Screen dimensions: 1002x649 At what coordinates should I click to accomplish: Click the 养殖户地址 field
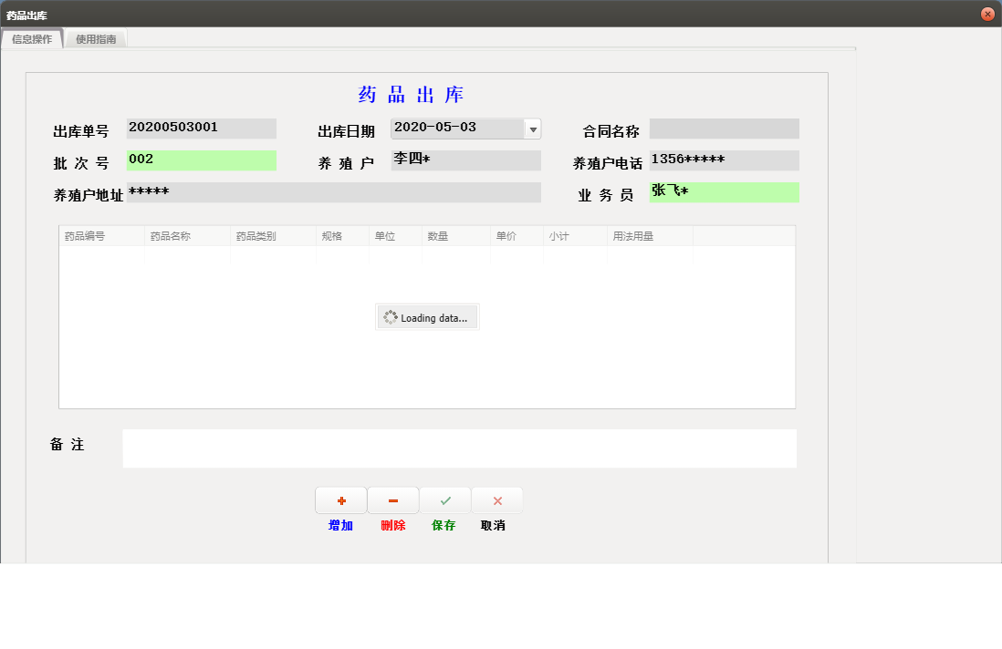[333, 192]
